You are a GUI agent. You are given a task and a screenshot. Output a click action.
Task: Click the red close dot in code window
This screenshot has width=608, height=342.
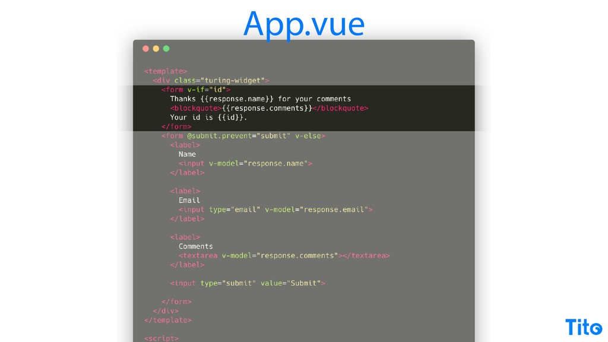(146, 49)
